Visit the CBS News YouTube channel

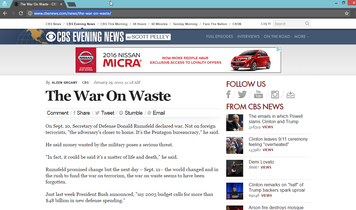(258, 94)
